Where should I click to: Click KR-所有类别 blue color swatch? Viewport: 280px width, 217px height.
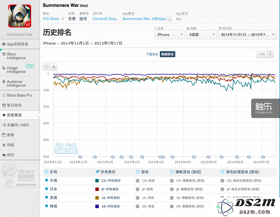[97, 206]
